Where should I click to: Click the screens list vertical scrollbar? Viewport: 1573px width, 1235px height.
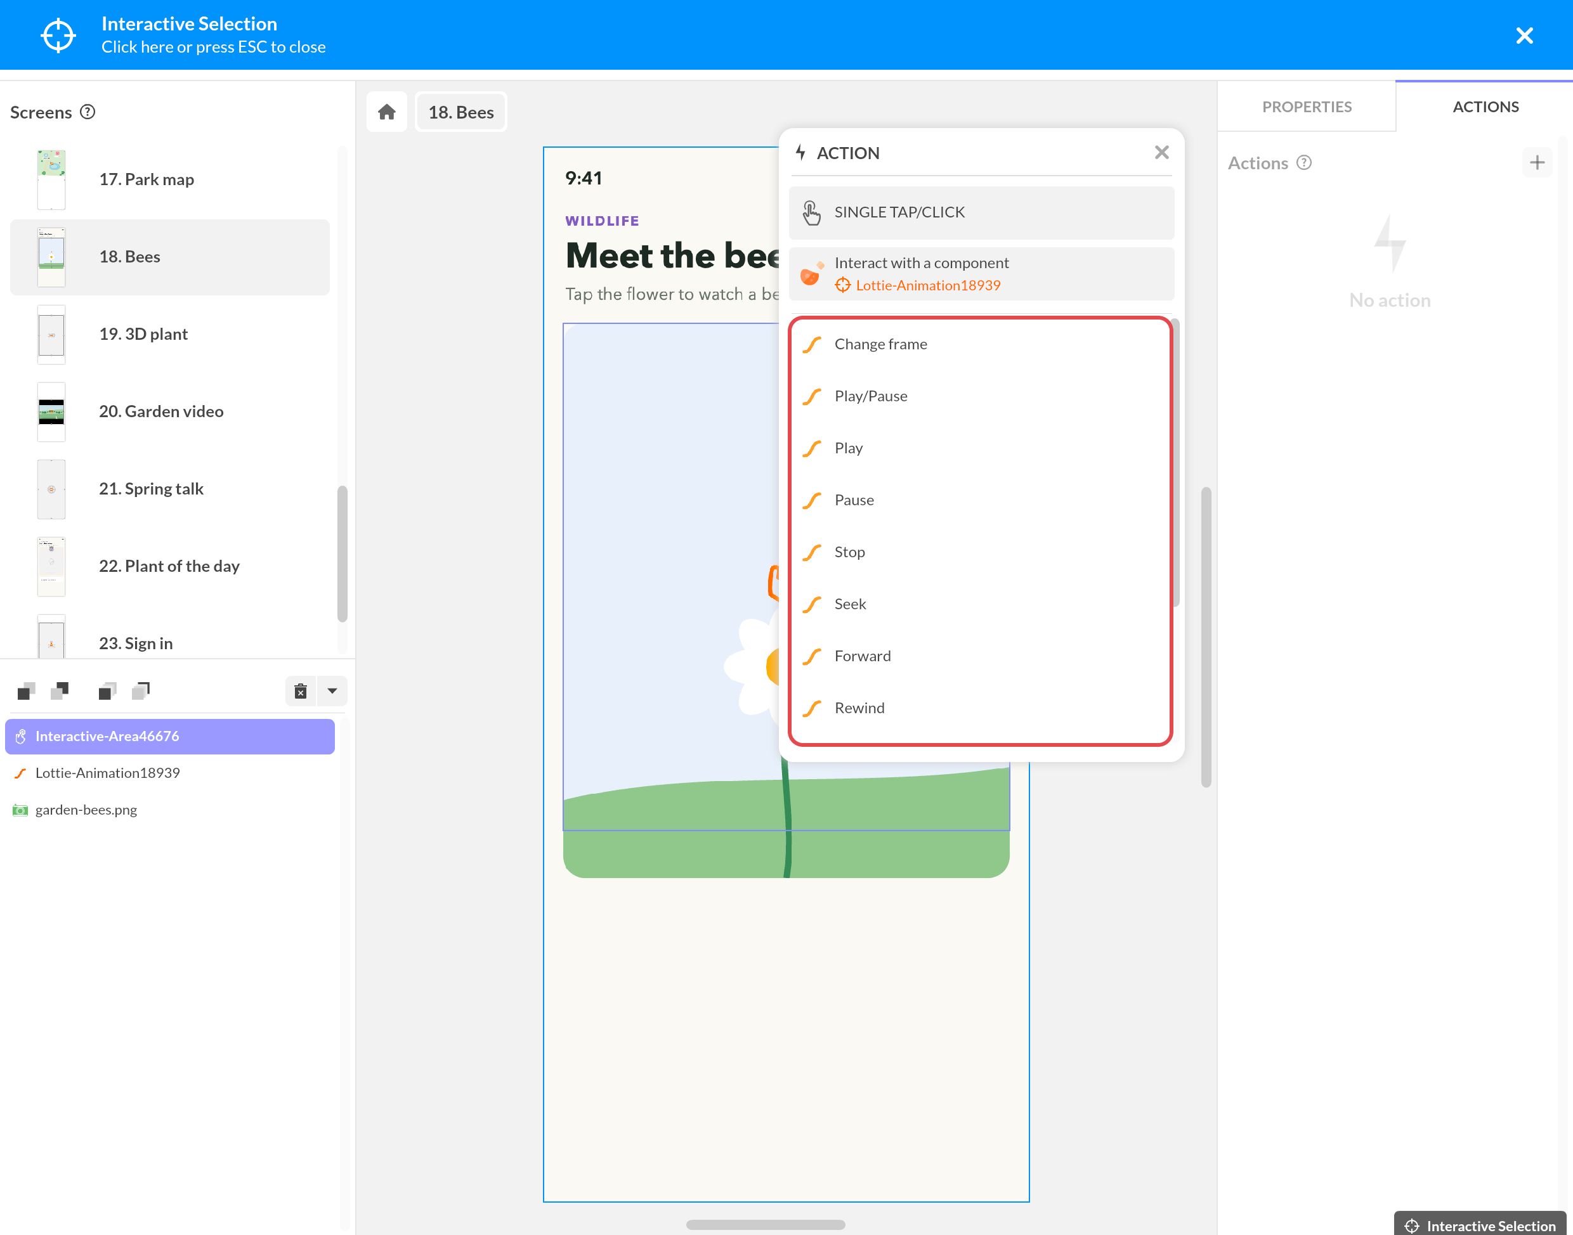pyautogui.click(x=342, y=554)
